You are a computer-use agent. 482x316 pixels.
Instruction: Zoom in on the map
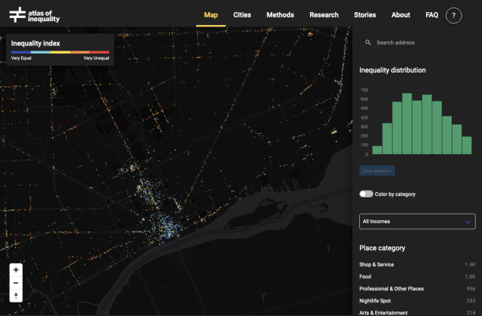tap(16, 269)
